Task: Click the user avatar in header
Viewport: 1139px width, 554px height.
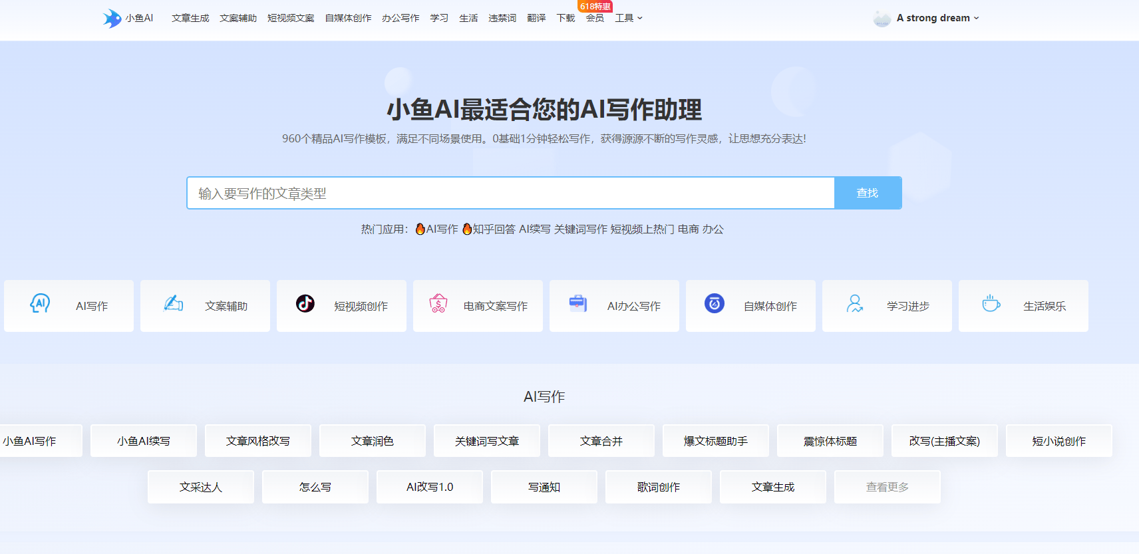Action: tap(882, 19)
